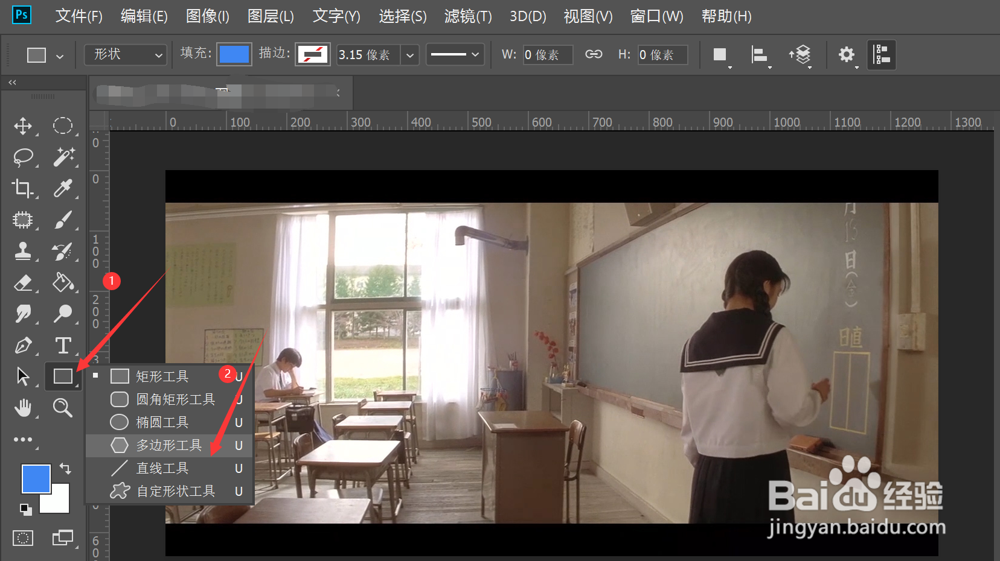1000x561 pixels.
Task: Select the Zoom tool
Action: (x=63, y=408)
